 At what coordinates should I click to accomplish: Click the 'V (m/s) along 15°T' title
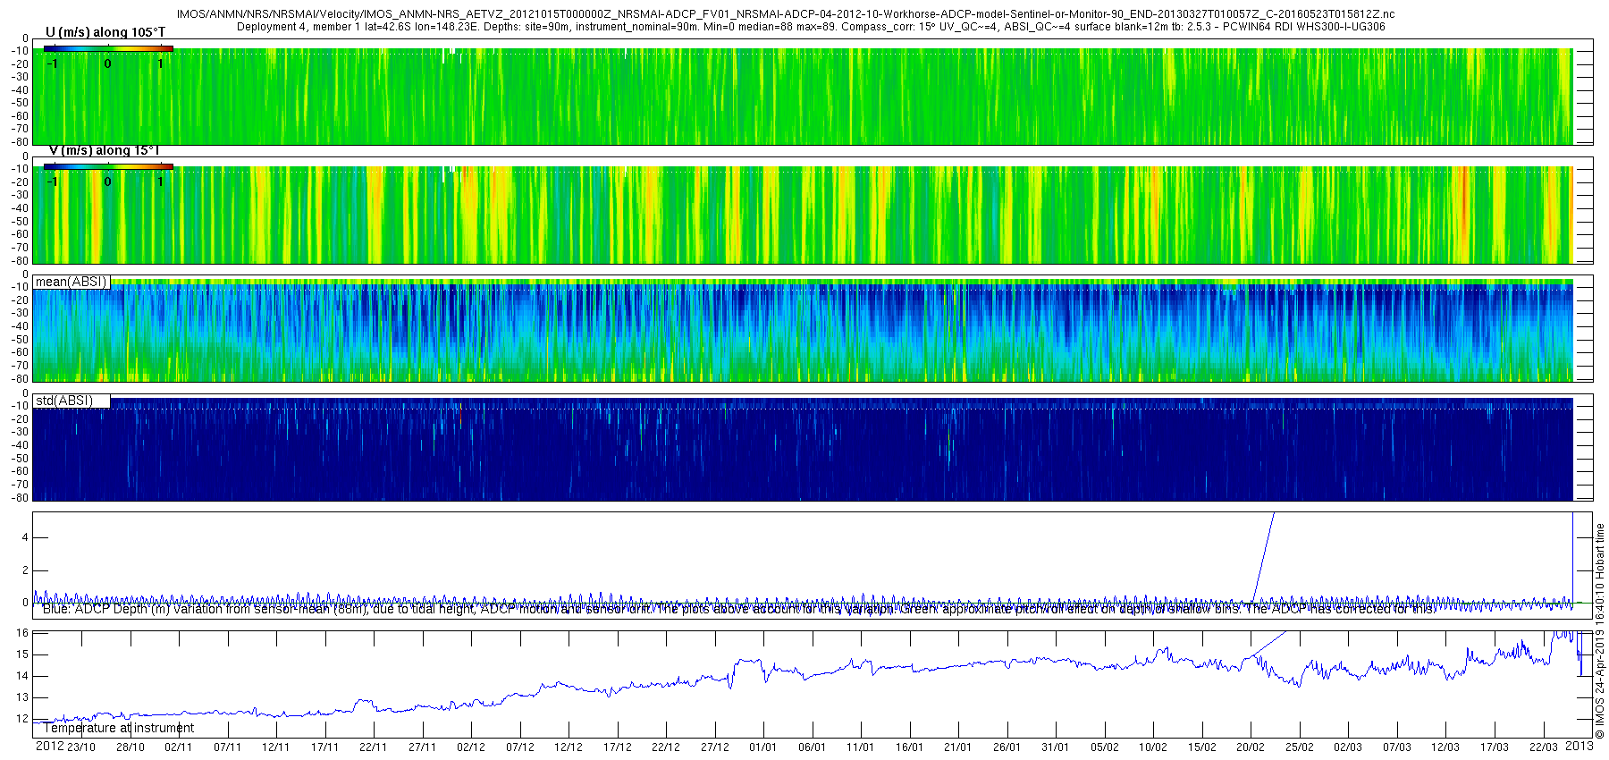pyautogui.click(x=104, y=150)
